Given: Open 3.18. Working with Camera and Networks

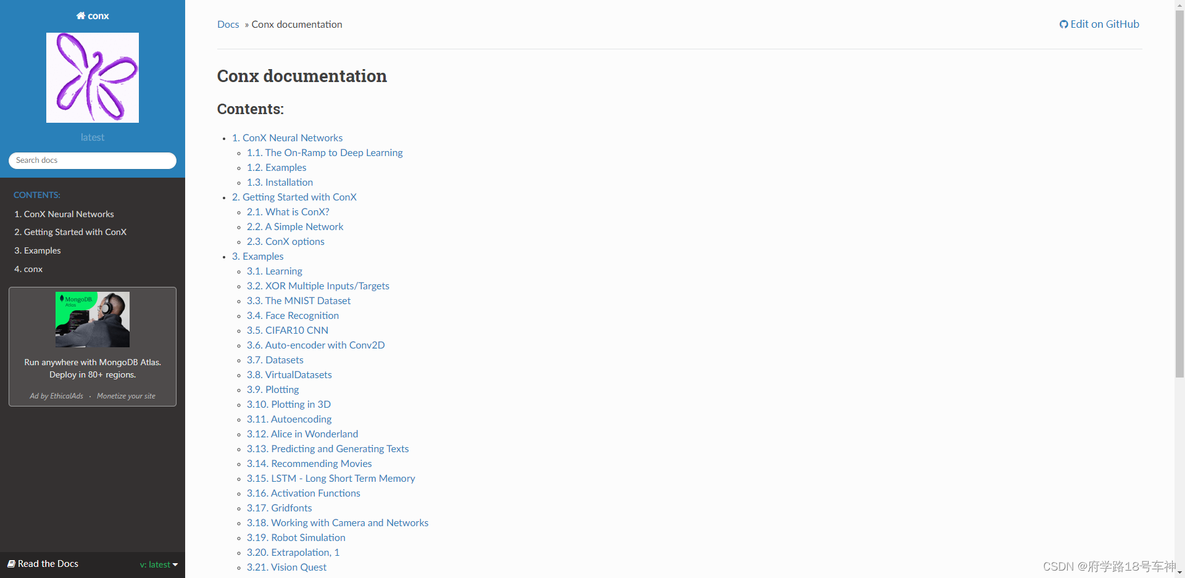Looking at the screenshot, I should pyautogui.click(x=338, y=523).
